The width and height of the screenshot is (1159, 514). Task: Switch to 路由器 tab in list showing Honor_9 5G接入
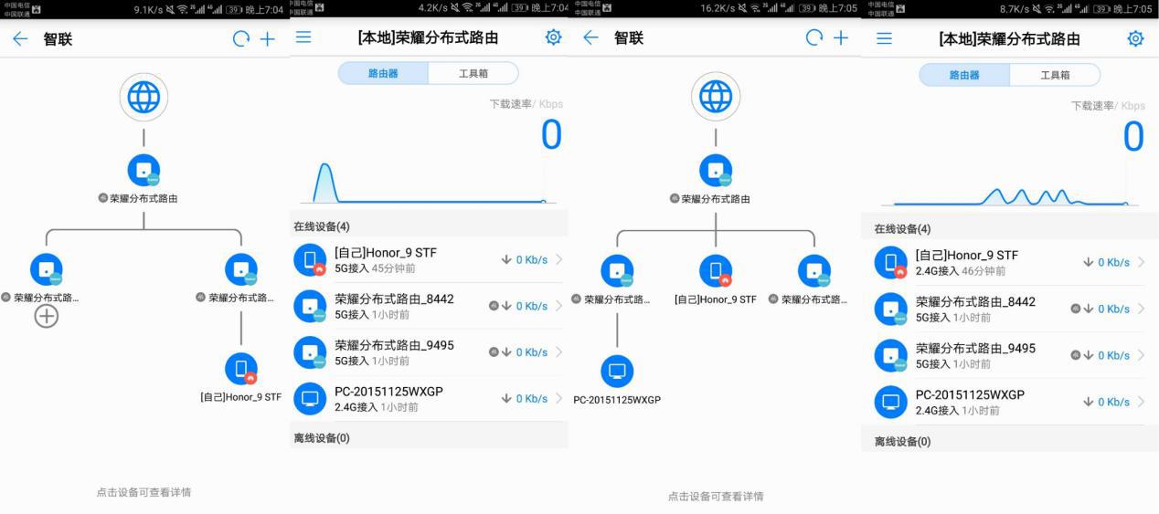(383, 73)
